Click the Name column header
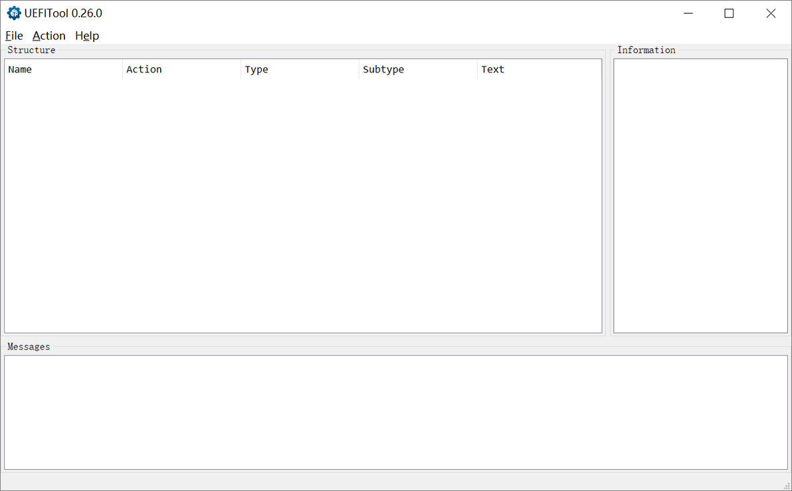This screenshot has width=792, height=491. (64, 69)
